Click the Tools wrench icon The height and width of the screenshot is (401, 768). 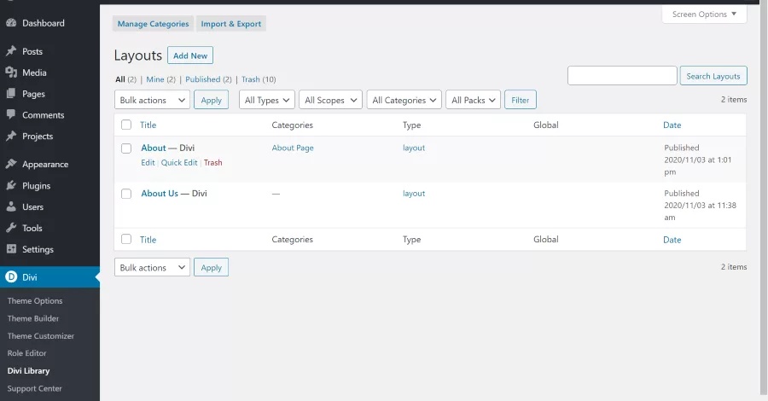pyautogui.click(x=11, y=228)
